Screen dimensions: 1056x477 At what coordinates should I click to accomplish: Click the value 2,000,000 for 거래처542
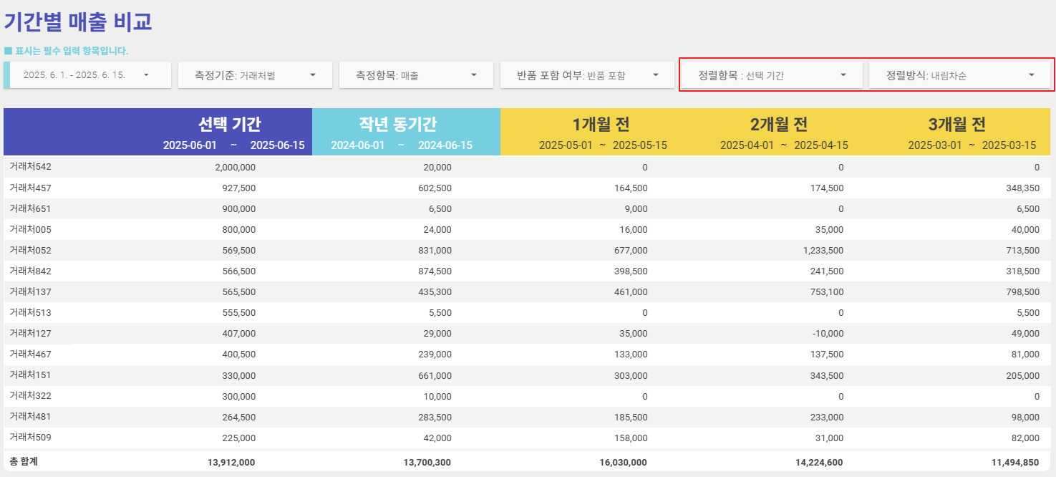coord(235,167)
